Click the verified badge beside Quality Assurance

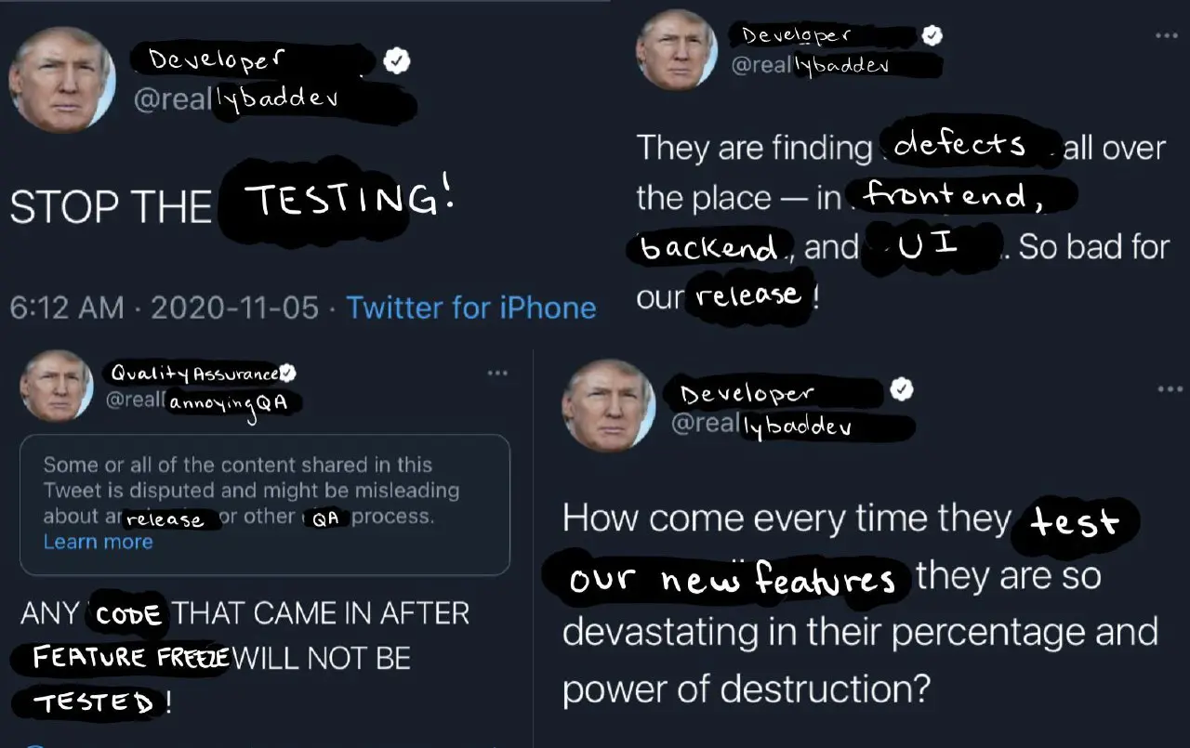point(288,373)
